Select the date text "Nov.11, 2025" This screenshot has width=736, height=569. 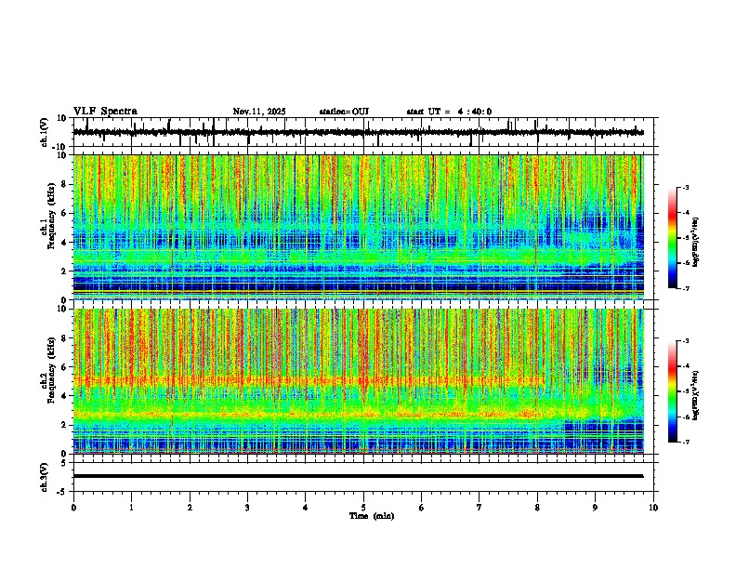coord(259,112)
